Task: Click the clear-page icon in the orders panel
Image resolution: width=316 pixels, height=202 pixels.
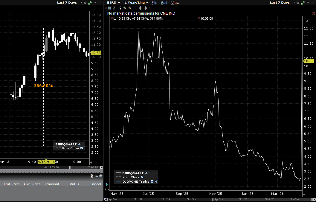Action: [x=92, y=176]
